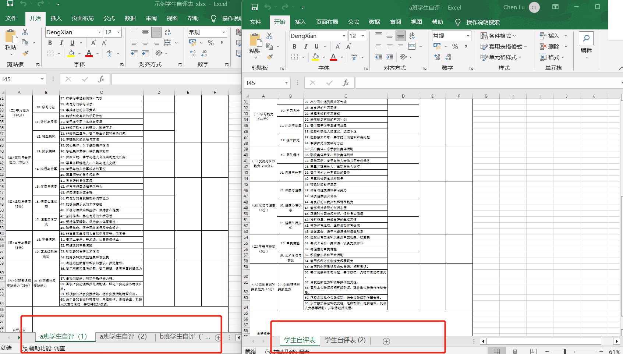Switch to the 数据 ribbon tab

[x=374, y=22]
